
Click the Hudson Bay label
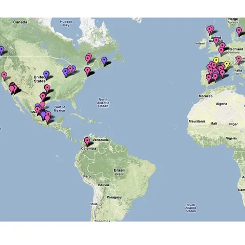66,23
